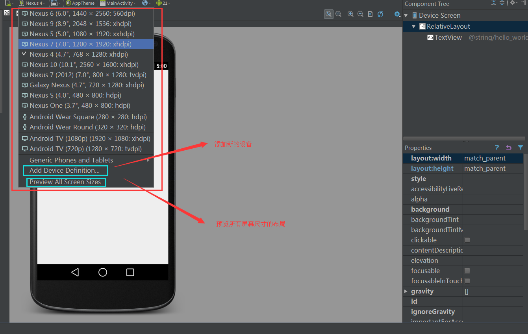Open the screen orientation dropdown

[x=56, y=3]
